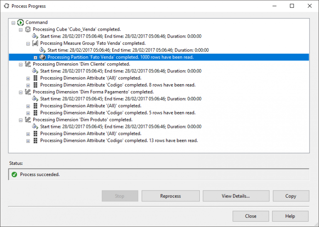This screenshot has width=319, height=227.
Task: Click the Help button
Action: coord(290,216)
